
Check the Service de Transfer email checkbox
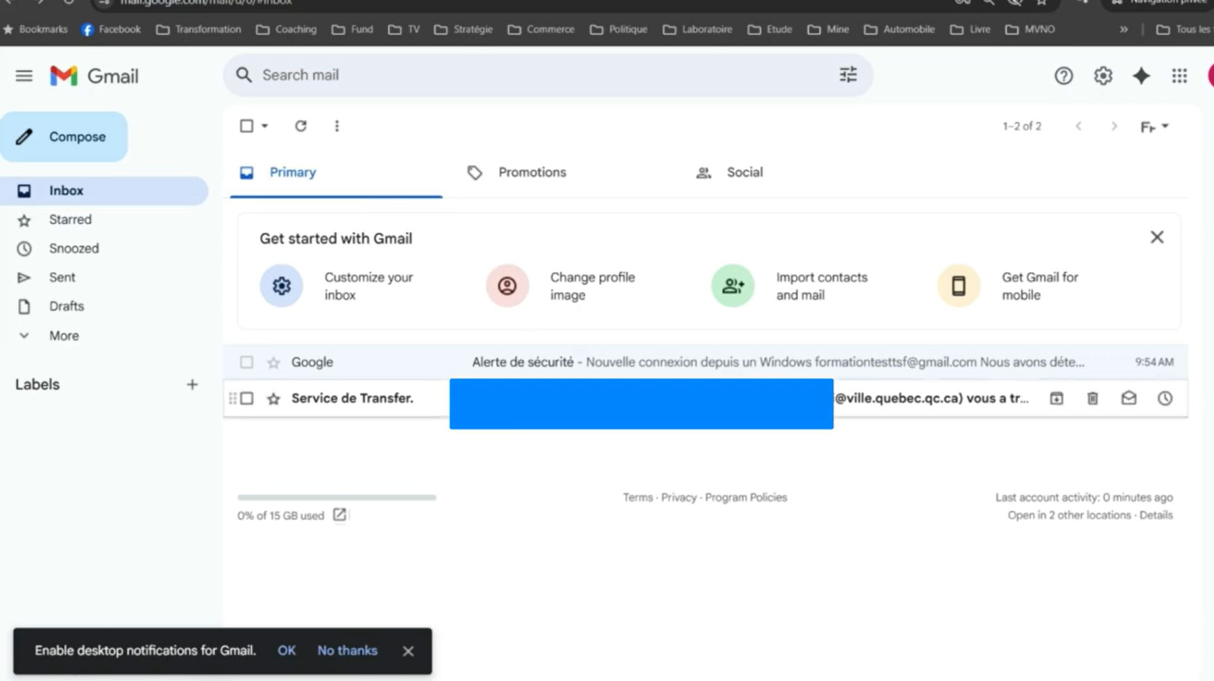[x=246, y=398]
